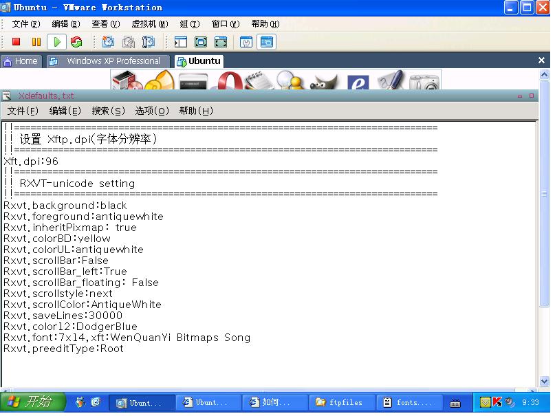Launch the Internet Explorer quick launch icon
Viewport: 555px width, 416px height.
coord(96,402)
